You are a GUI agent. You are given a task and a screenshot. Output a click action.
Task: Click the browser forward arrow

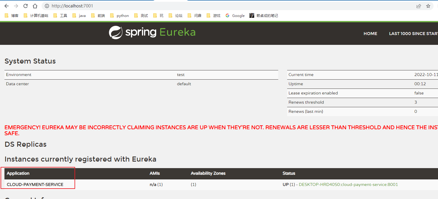[x=16, y=6]
